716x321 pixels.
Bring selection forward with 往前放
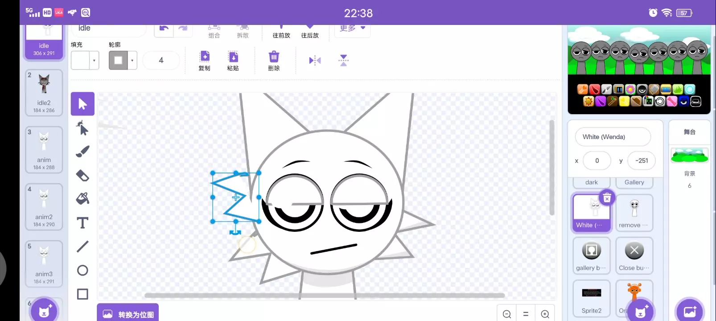pos(281,32)
